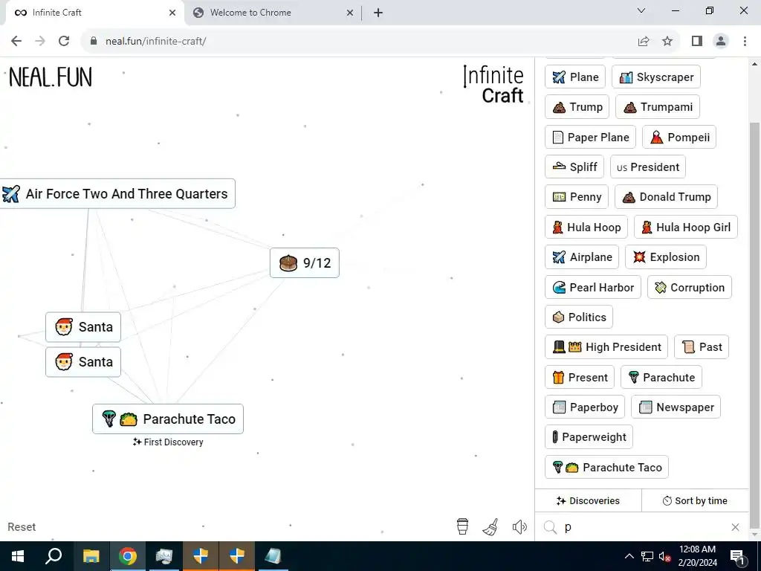761x571 pixels.
Task: Choose the Trump item in the sidebar
Action: [577, 107]
